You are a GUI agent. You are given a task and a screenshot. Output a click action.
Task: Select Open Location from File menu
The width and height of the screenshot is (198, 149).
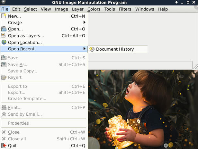coord(25,42)
